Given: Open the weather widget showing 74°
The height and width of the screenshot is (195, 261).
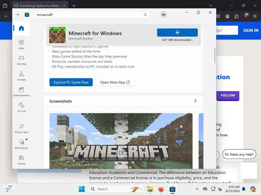Looking at the screenshot, I should point(9,189).
